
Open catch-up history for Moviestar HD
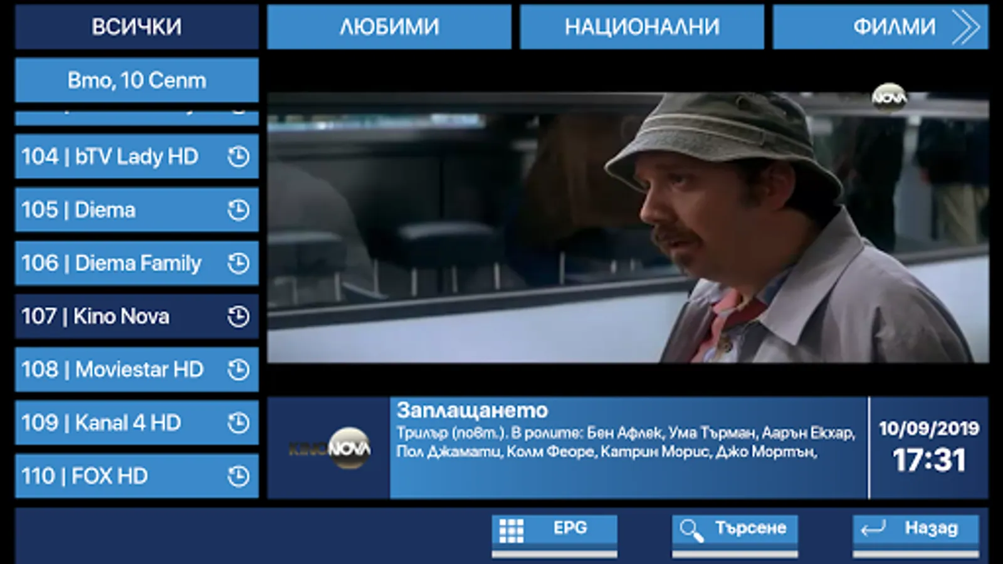[238, 370]
